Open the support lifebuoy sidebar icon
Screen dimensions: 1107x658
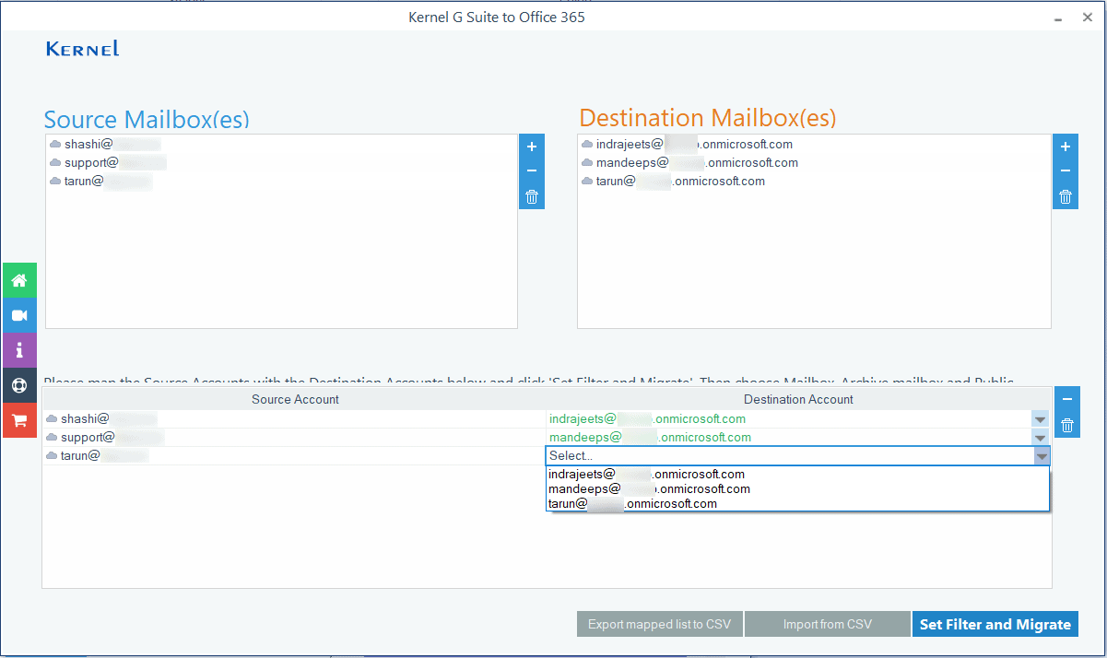pyautogui.click(x=18, y=385)
